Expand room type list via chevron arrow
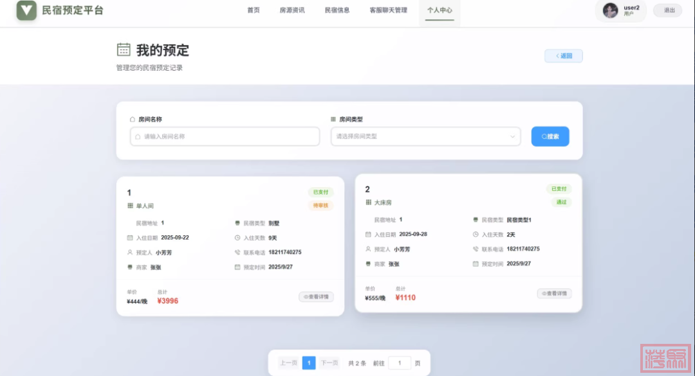This screenshot has width=695, height=376. coord(512,136)
